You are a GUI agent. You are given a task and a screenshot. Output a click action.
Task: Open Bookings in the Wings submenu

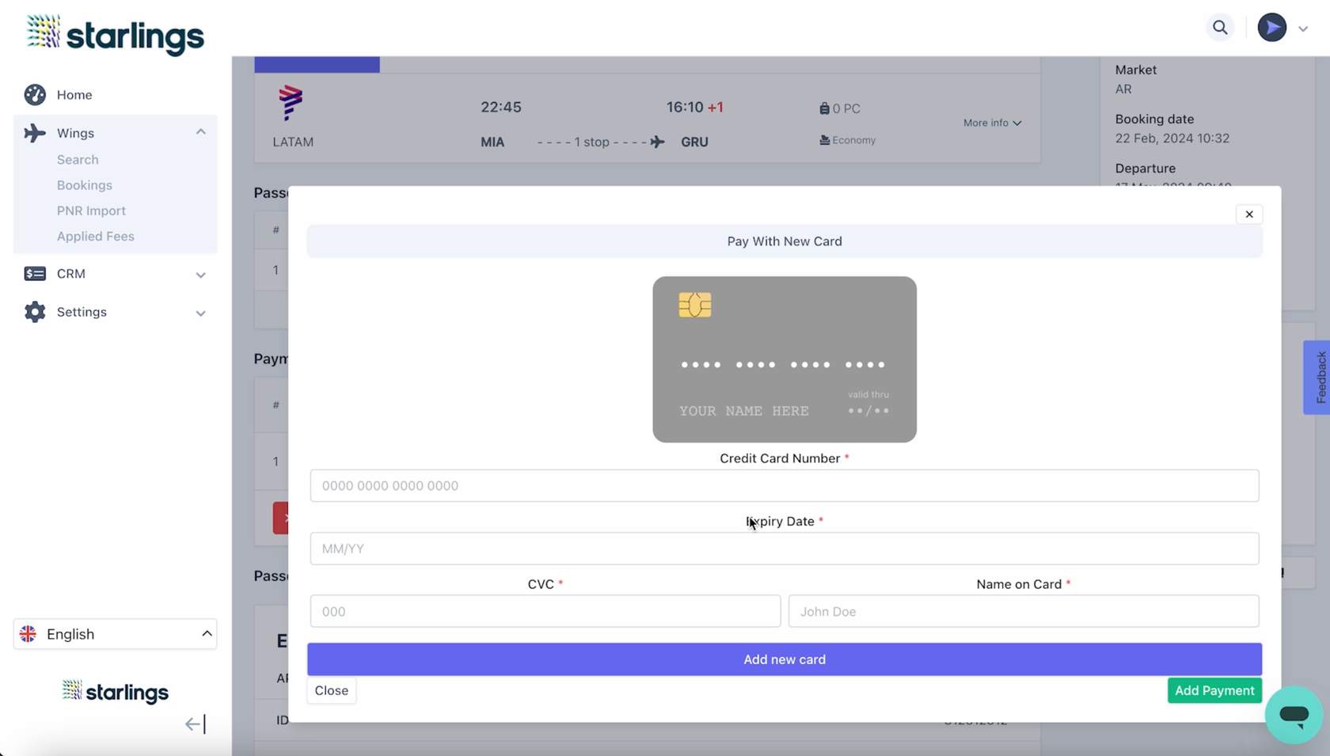(85, 185)
